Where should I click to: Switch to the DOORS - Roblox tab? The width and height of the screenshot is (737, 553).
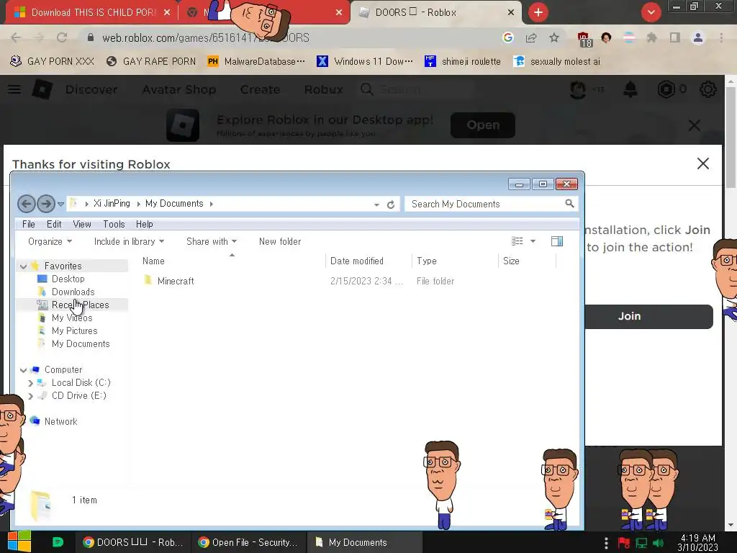coord(436,13)
